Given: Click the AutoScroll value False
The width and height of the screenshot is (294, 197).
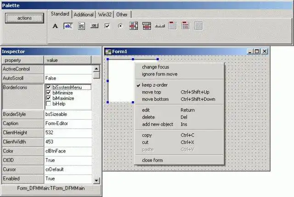Looking at the screenshot, I should (68, 78).
